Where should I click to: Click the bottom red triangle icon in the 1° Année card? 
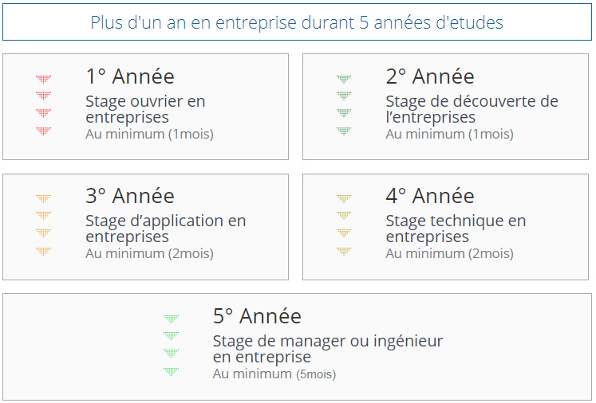pos(43,131)
